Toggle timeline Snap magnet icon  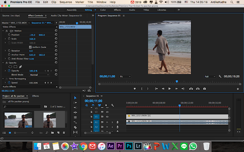(93, 105)
